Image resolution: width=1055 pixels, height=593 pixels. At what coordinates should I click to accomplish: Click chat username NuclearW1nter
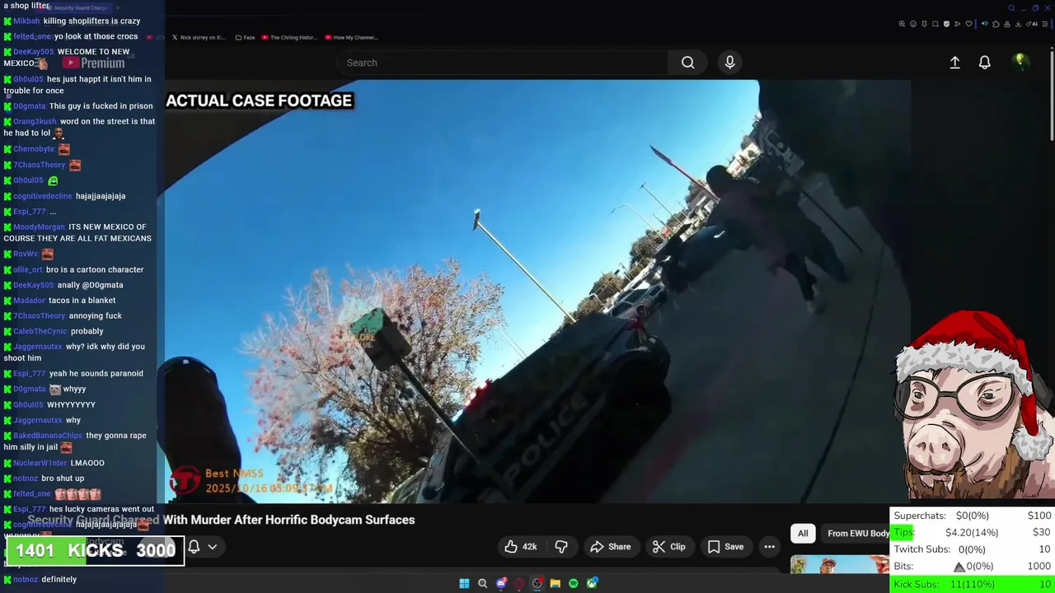pos(40,463)
